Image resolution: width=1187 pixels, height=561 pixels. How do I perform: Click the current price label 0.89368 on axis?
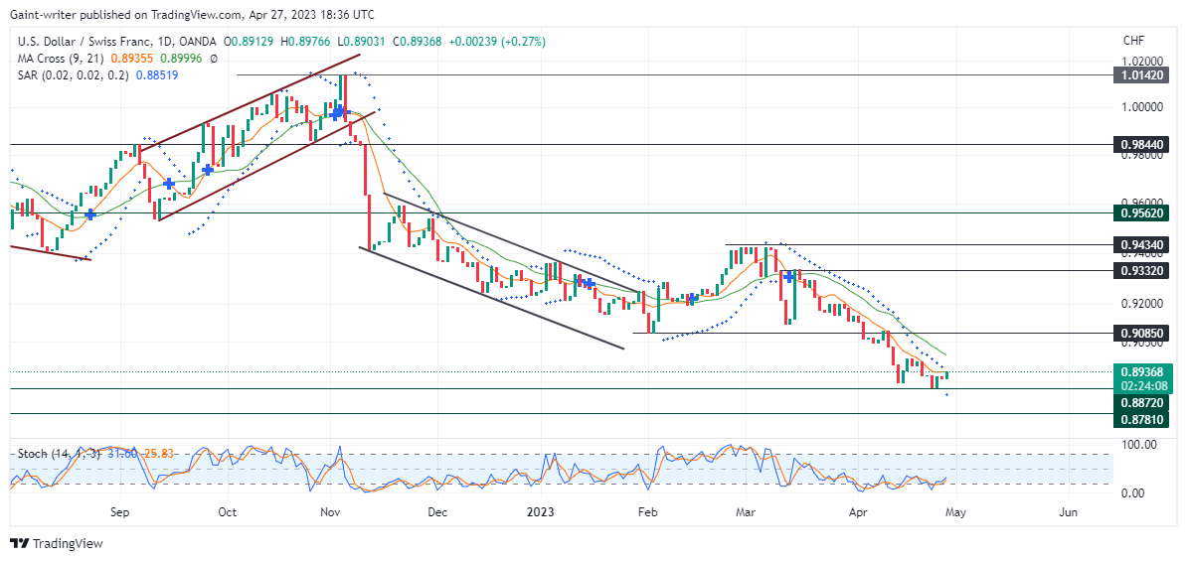click(x=1144, y=371)
